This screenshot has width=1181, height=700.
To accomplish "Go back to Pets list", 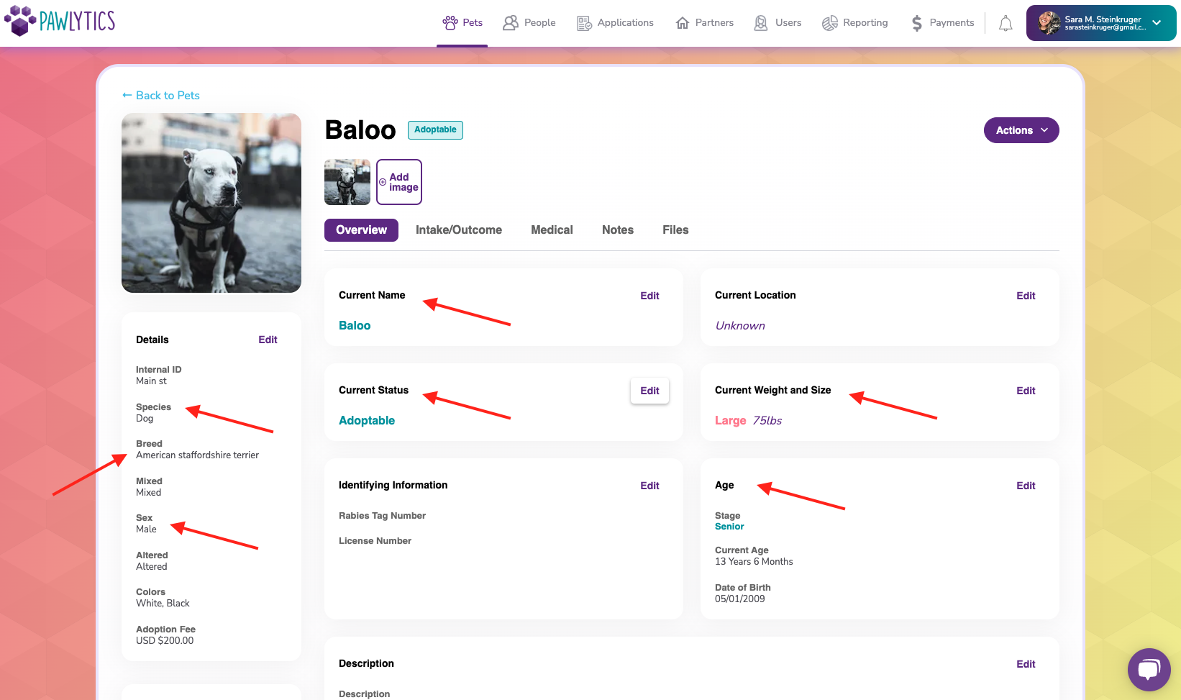I will pyautogui.click(x=161, y=96).
